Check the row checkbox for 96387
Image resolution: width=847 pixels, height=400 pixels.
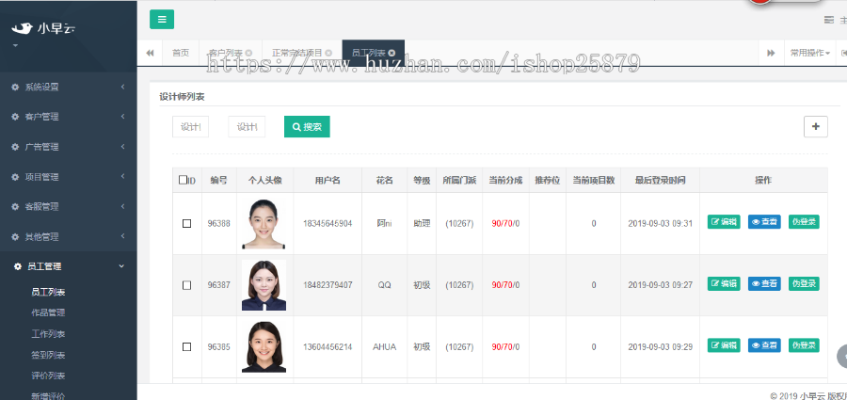tap(187, 285)
